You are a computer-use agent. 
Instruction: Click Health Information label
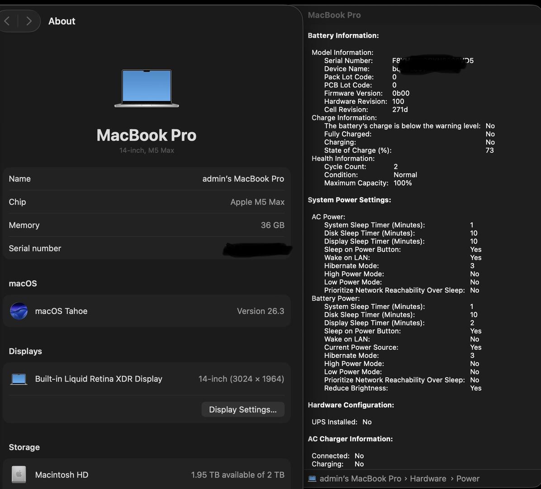(343, 158)
